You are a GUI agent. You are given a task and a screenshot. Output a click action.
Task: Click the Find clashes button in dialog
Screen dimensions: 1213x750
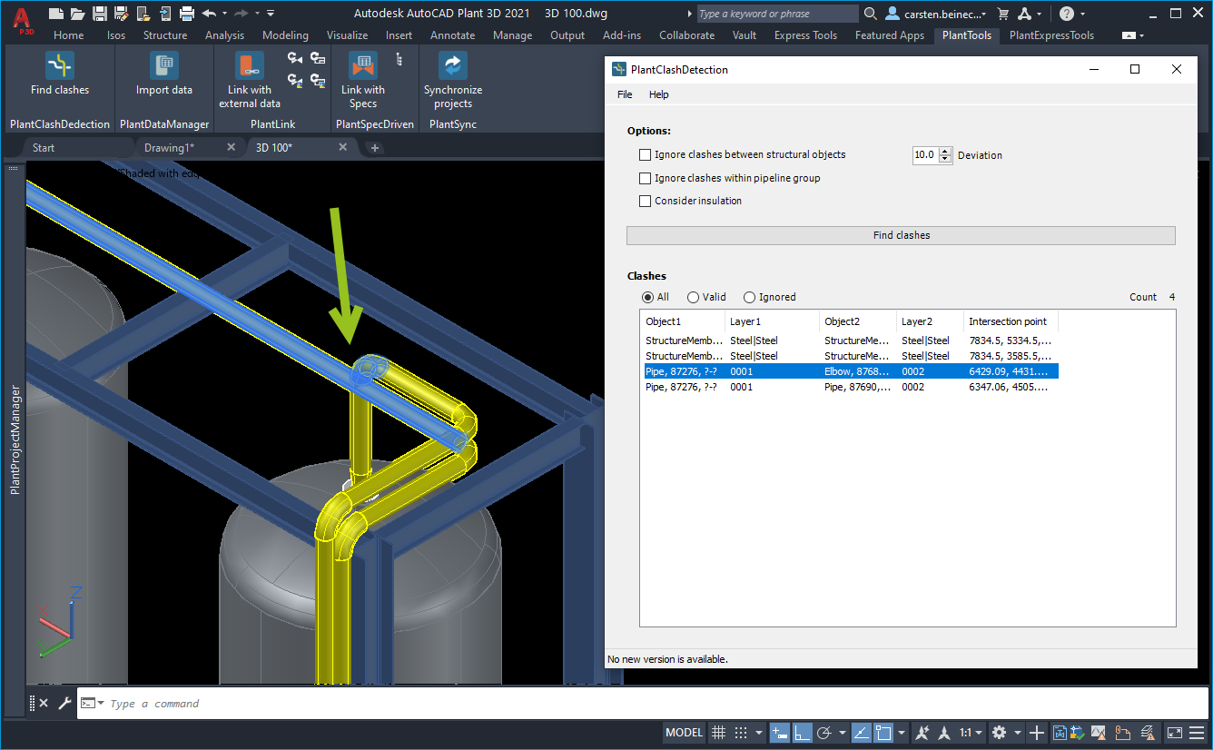pos(901,235)
